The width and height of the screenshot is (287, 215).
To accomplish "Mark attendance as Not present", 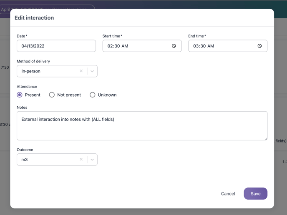I will pos(52,95).
